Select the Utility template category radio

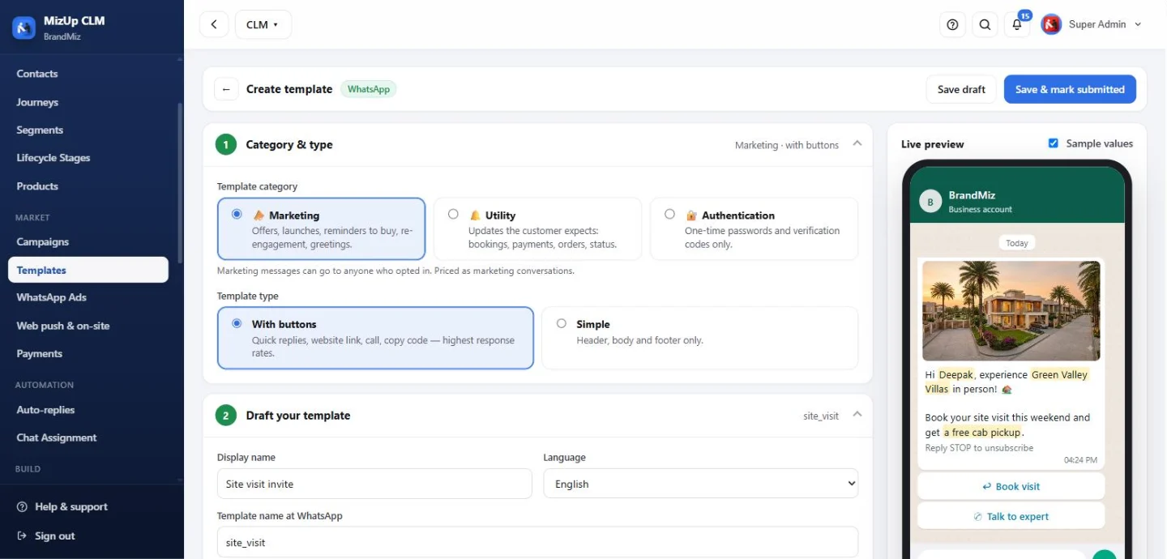453,214
